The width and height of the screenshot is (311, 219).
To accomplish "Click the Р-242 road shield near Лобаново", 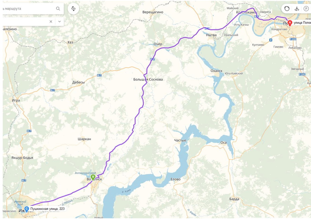I will (293, 39).
